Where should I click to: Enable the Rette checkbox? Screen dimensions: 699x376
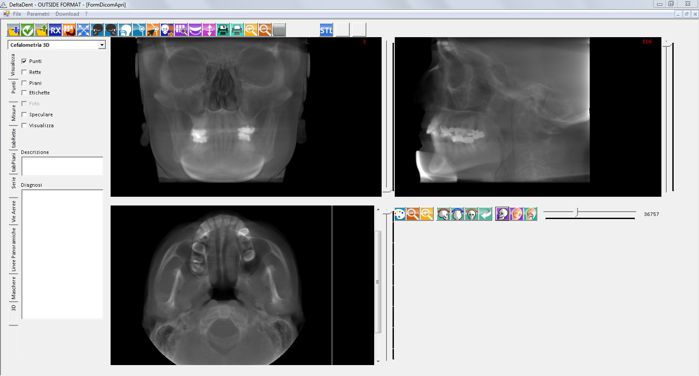24,72
